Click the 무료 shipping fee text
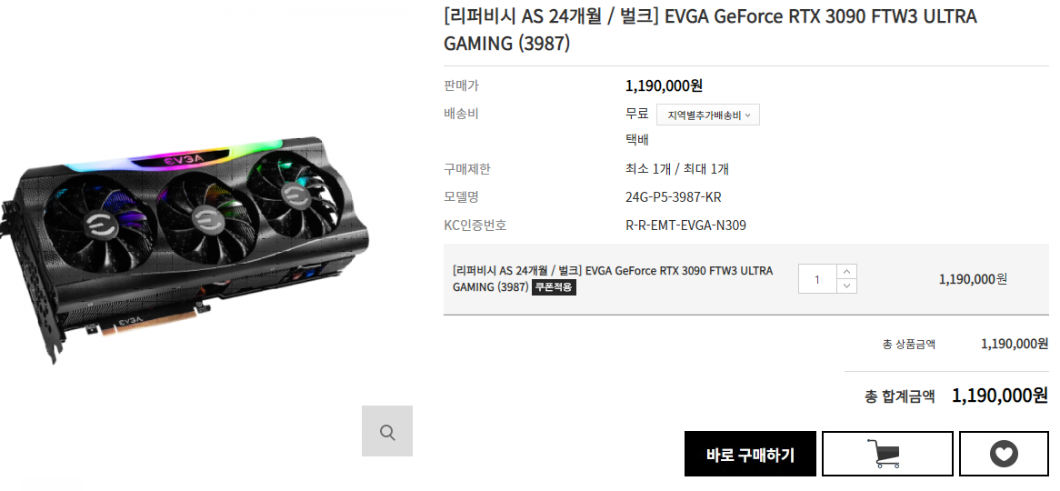 tap(636, 114)
